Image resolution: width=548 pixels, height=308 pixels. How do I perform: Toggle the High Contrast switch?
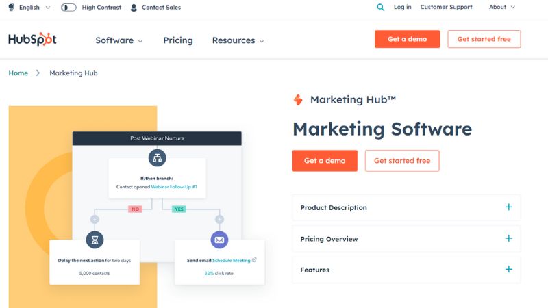coord(68,8)
